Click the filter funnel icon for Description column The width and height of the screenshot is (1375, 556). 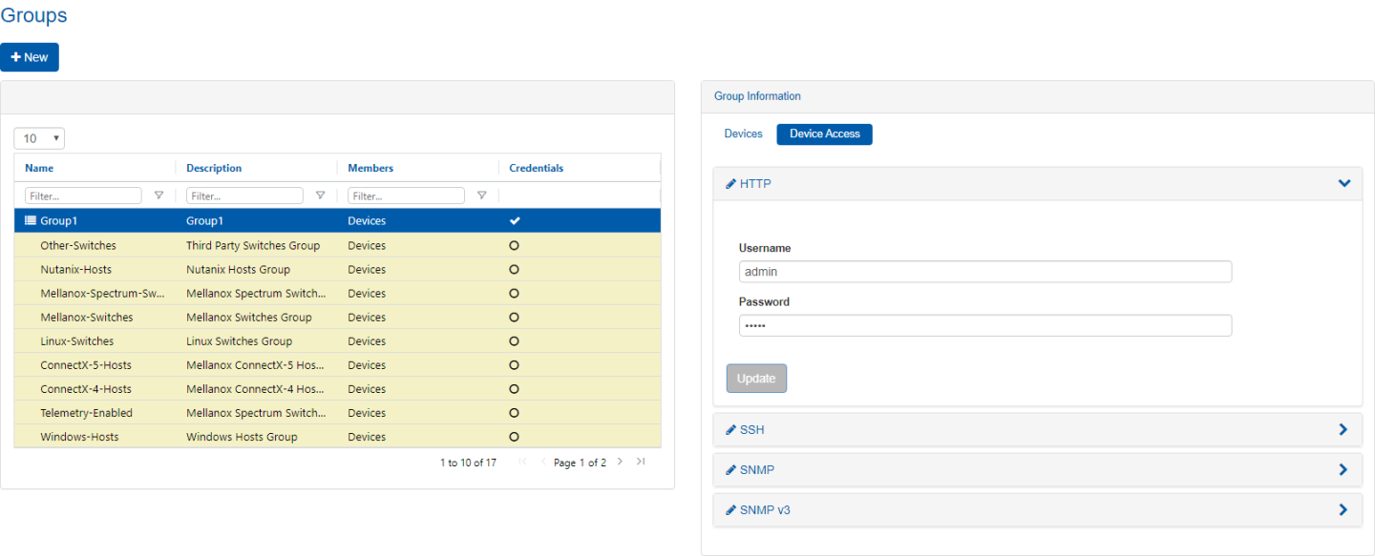pos(320,196)
